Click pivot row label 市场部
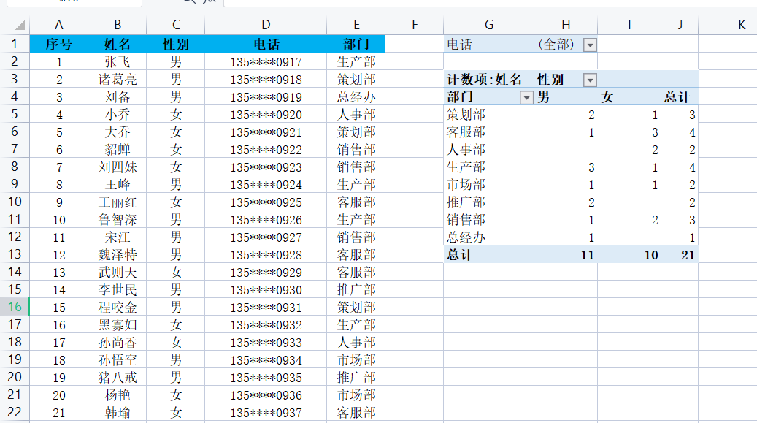 (466, 185)
